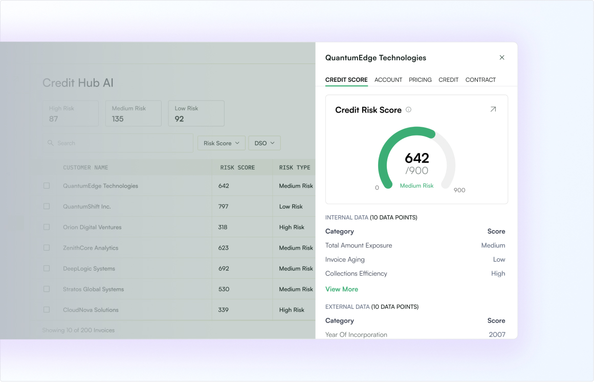Tick the QuantumEdge Technologies row checkbox
The width and height of the screenshot is (594, 382).
point(47,186)
